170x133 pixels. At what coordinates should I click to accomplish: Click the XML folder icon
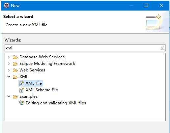click(15, 77)
